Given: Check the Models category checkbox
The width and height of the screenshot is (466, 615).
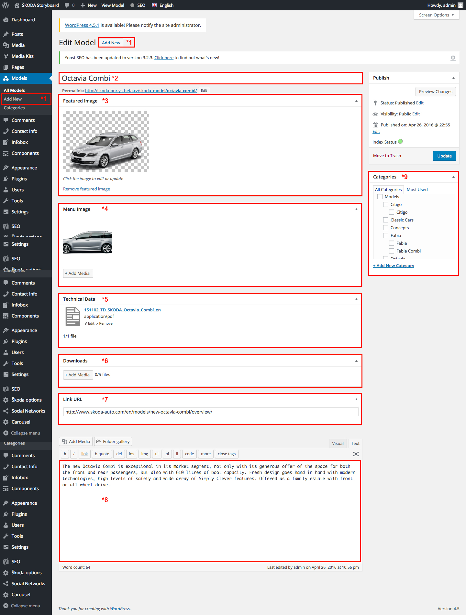Looking at the screenshot, I should click(x=380, y=197).
